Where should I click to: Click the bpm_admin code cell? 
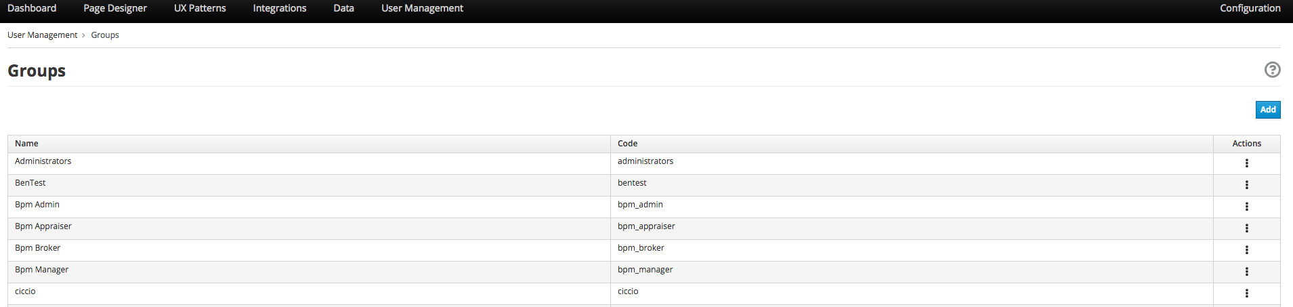point(912,207)
